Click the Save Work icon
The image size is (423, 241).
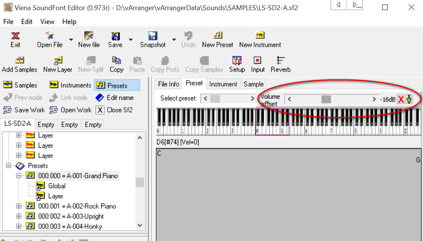[x=7, y=110]
